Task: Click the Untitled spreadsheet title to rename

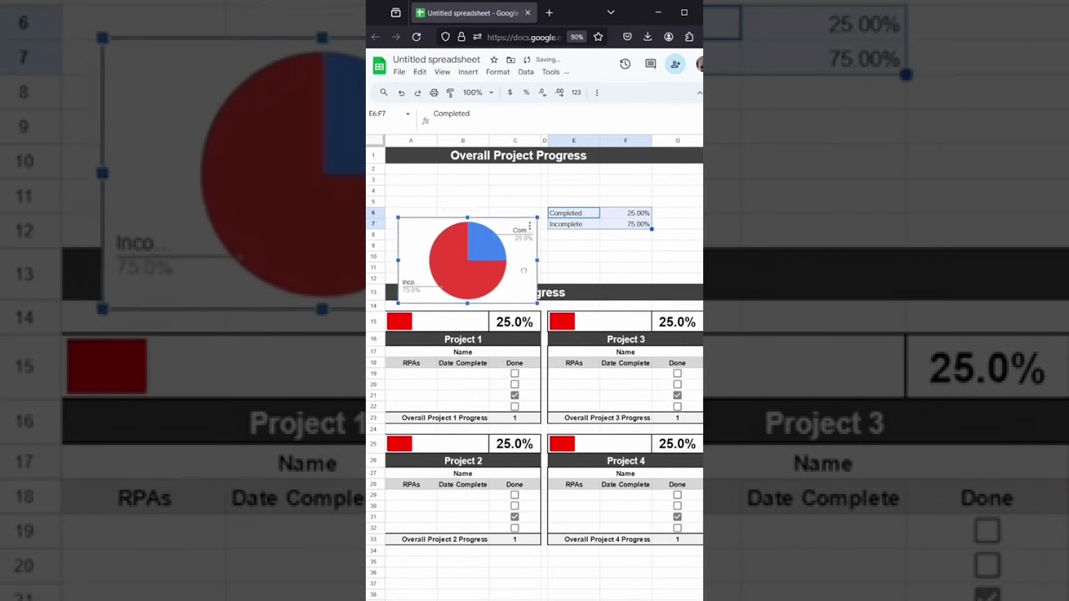Action: coord(436,59)
